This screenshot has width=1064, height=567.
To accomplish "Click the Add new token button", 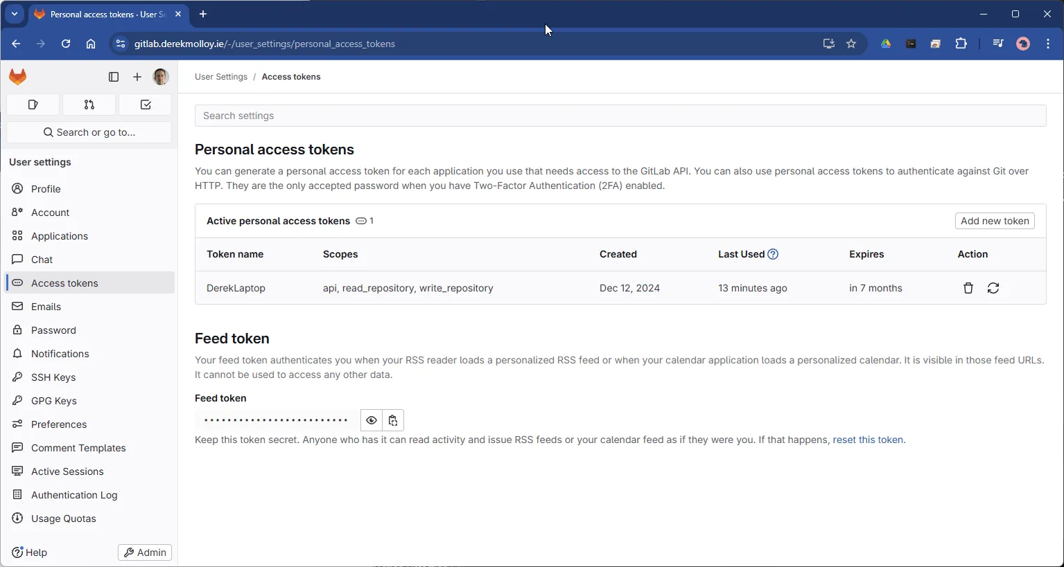I will [x=995, y=221].
